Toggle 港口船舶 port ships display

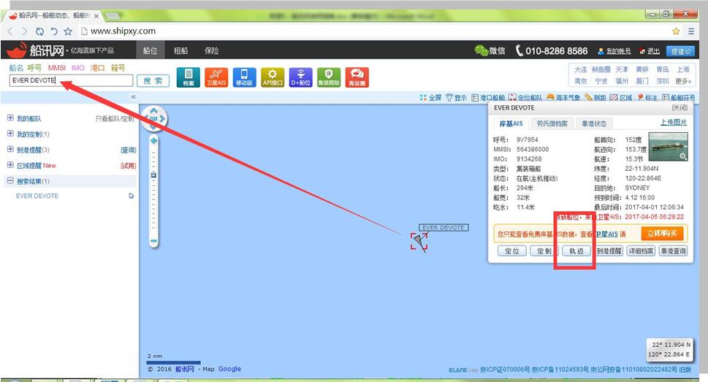tap(488, 97)
